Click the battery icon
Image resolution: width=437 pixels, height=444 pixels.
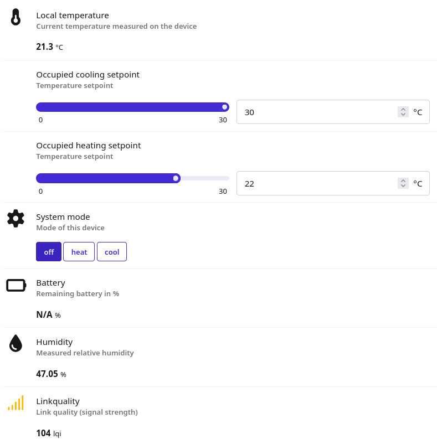pos(16,285)
